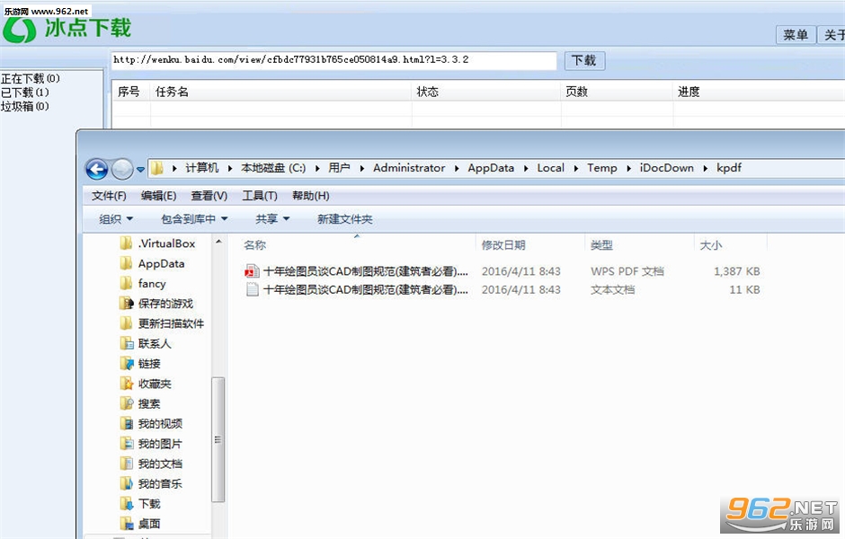Click the 更新扫描软件 folder icon

pyautogui.click(x=126, y=323)
